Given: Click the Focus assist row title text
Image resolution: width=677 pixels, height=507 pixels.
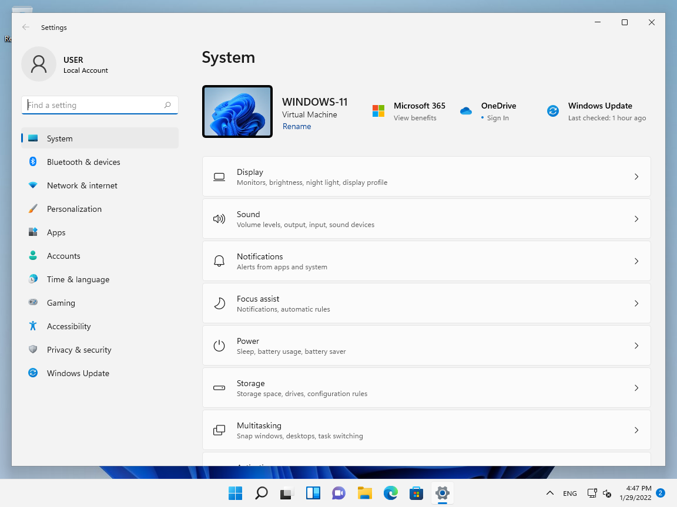Looking at the screenshot, I should pos(258,299).
